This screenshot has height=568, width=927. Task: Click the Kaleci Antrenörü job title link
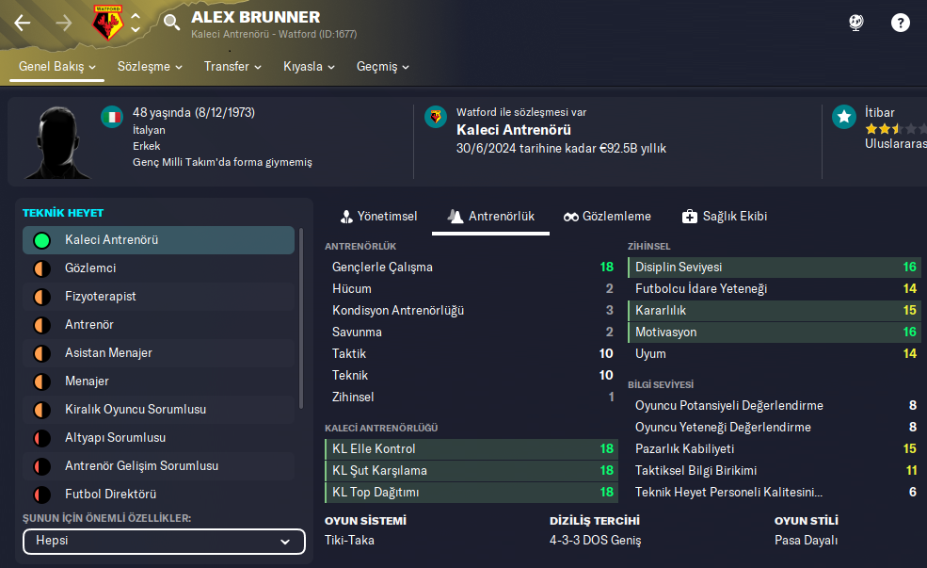point(513,130)
